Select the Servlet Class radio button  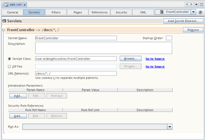[x=10, y=59]
